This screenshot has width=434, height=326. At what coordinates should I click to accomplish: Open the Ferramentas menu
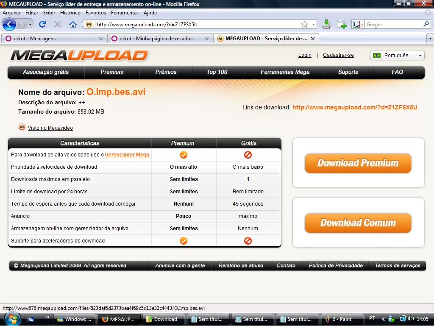125,13
